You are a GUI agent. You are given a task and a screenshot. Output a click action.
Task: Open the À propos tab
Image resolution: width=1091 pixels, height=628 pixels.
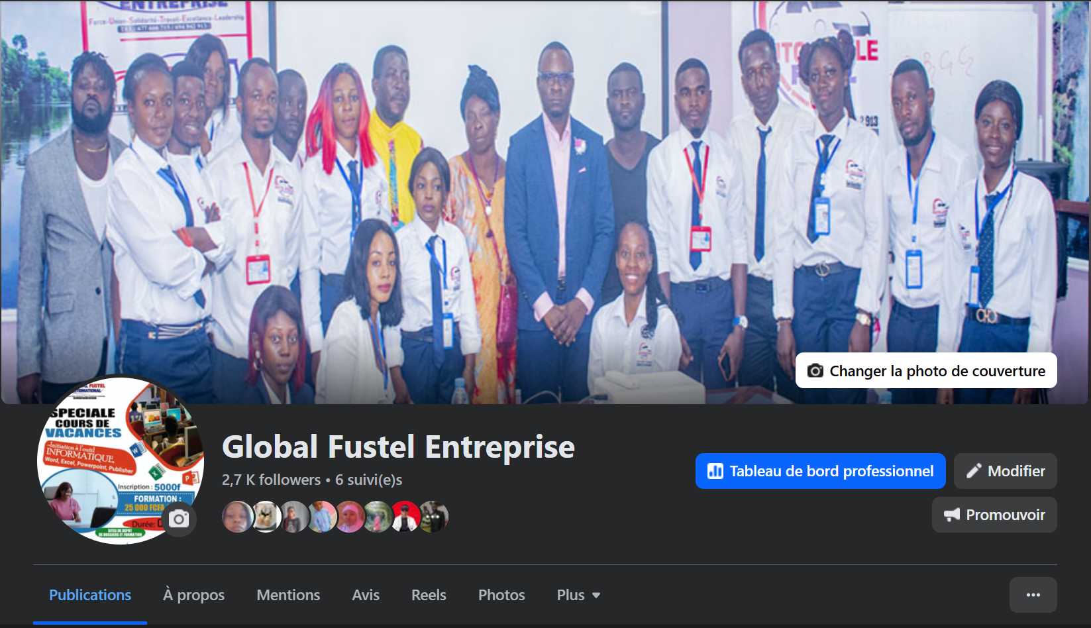(x=194, y=595)
